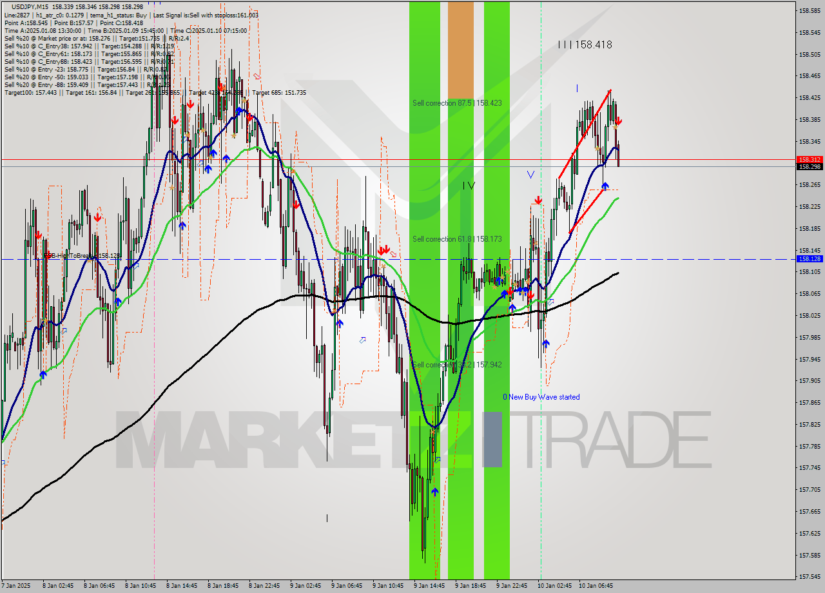
Task: Click the black 158.298 current price tag
Action: pyautogui.click(x=810, y=167)
